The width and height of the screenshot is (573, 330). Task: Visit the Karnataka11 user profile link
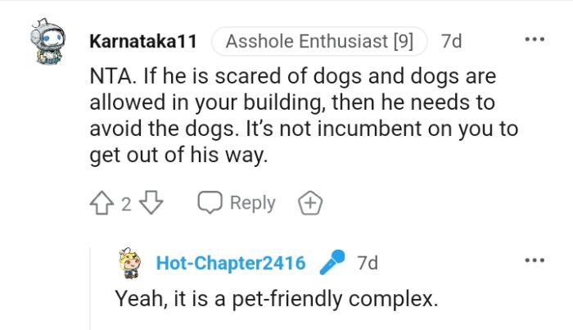pyautogui.click(x=142, y=40)
